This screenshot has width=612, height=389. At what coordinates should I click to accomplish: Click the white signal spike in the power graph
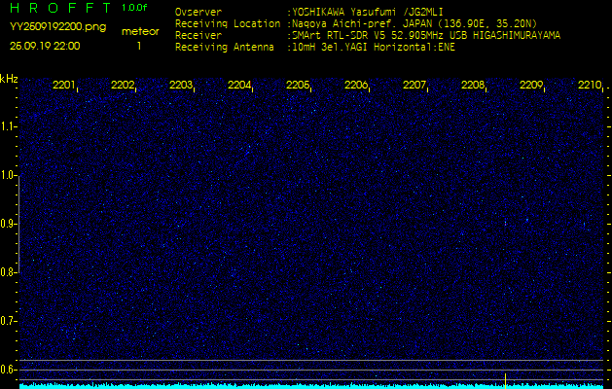click(x=505, y=377)
